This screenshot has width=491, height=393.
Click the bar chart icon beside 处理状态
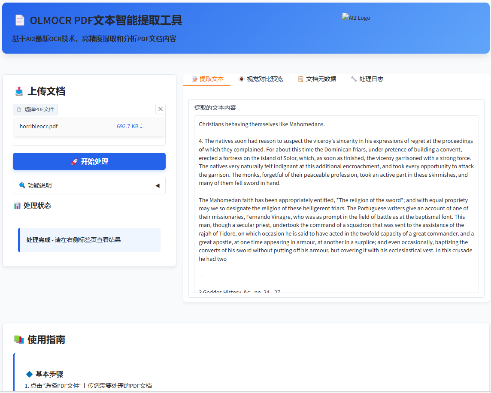[17, 206]
